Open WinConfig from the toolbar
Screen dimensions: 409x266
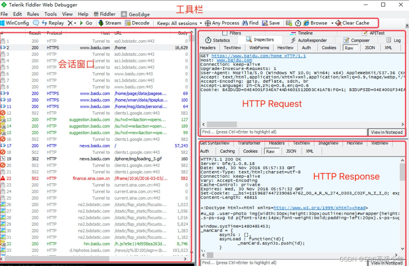click(15, 23)
